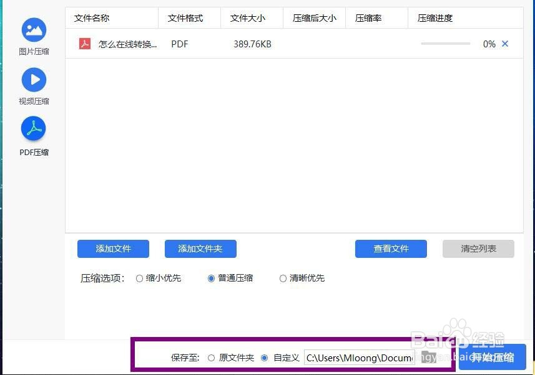This screenshot has width=535, height=375.
Task: Choose 自定义 save location option
Action: point(264,358)
